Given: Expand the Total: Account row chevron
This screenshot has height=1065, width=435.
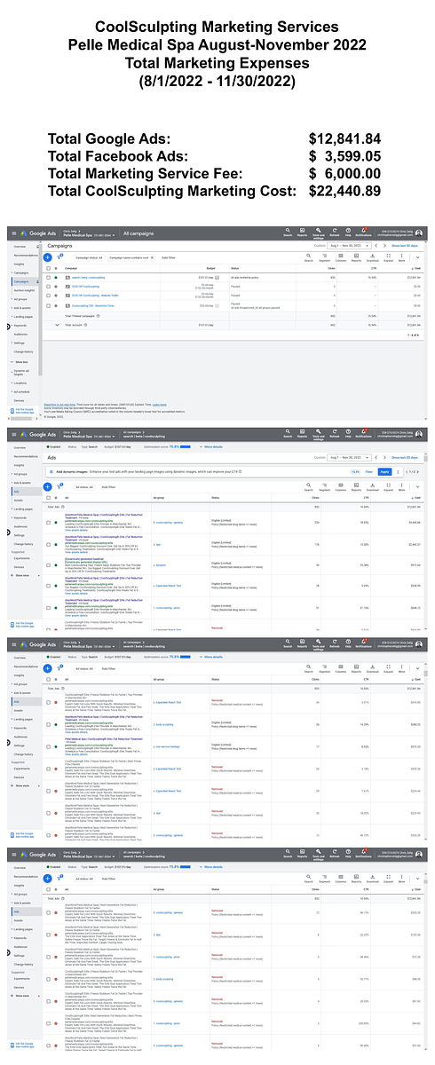Looking at the screenshot, I should tap(57, 325).
